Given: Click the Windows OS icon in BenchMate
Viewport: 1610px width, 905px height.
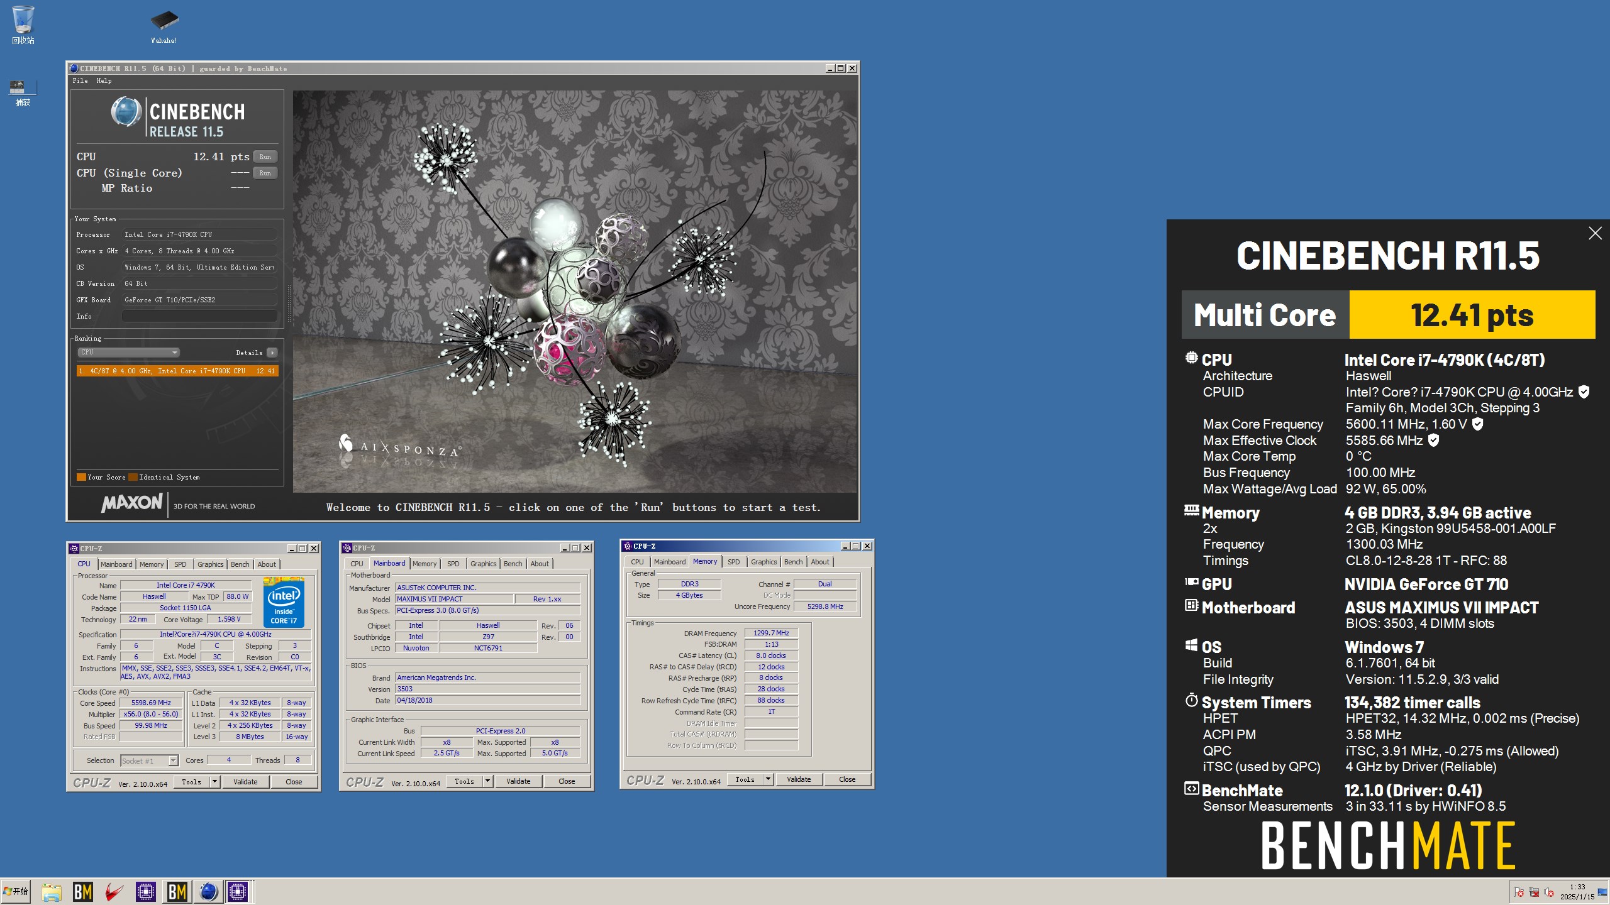Looking at the screenshot, I should coord(1191,645).
